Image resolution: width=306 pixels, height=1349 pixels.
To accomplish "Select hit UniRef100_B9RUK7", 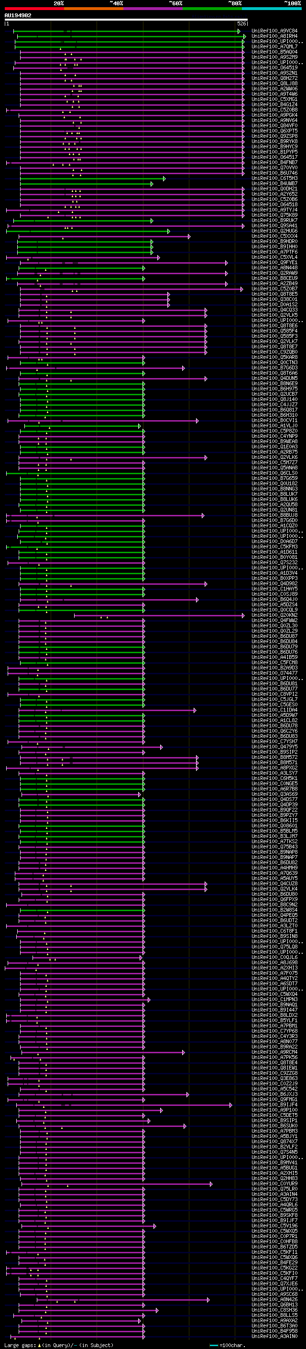I will 274,221.
